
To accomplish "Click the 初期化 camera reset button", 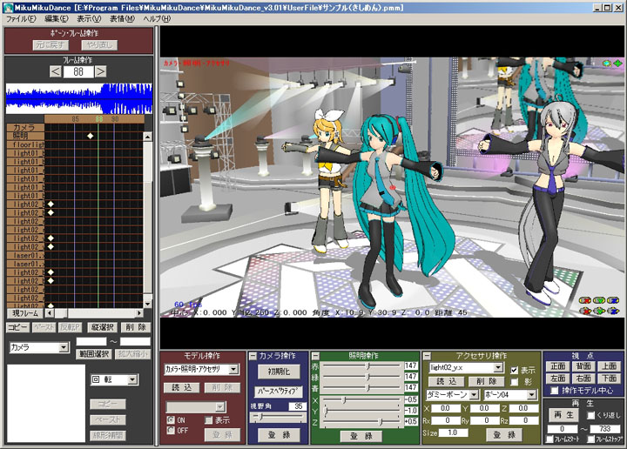I will 279,372.
